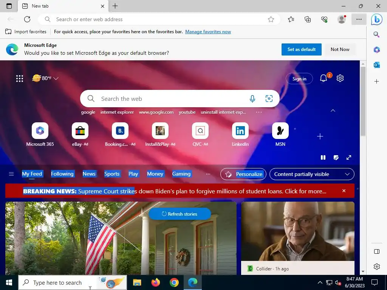387x290 pixels.
Task: Add a sidebar app with the plus icon
Action: tap(377, 82)
